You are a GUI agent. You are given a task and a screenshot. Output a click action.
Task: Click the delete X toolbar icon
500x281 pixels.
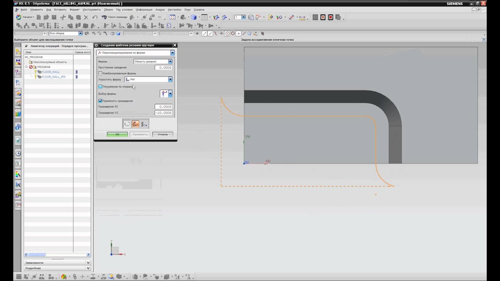click(x=86, y=17)
